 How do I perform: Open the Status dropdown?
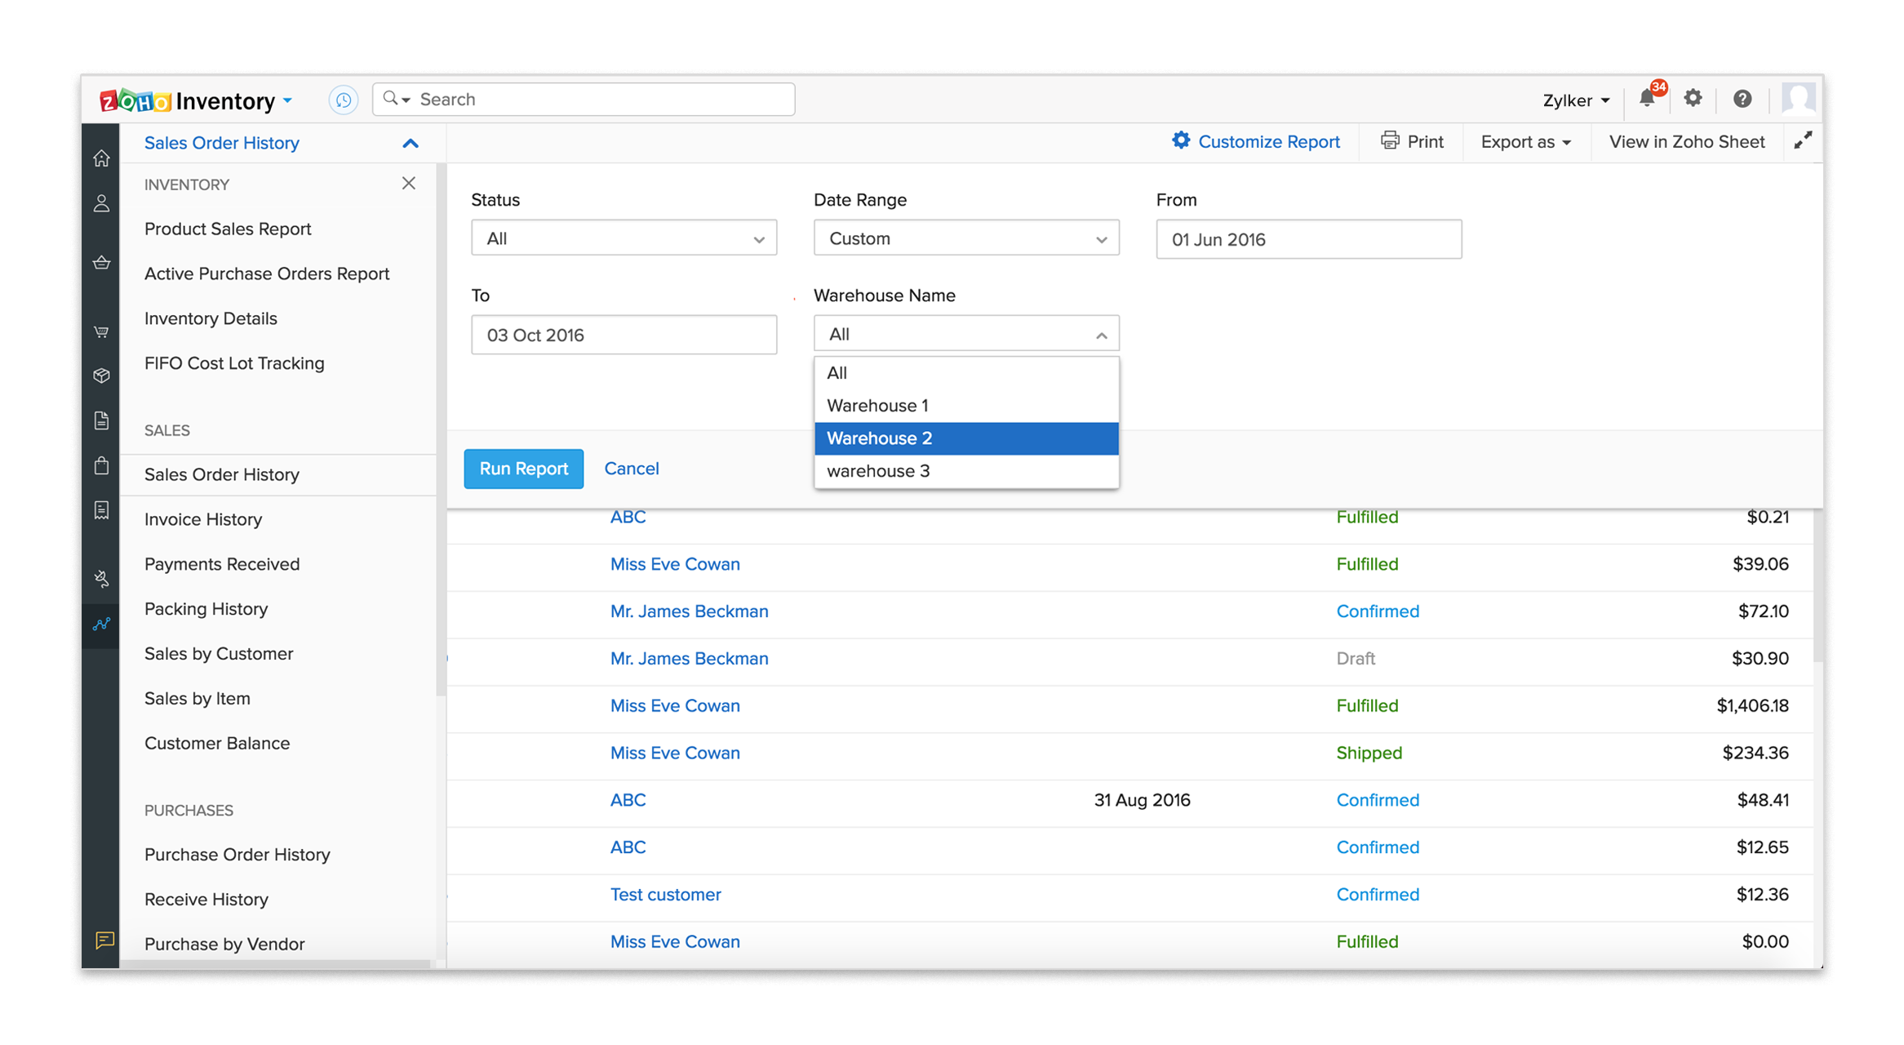[624, 238]
